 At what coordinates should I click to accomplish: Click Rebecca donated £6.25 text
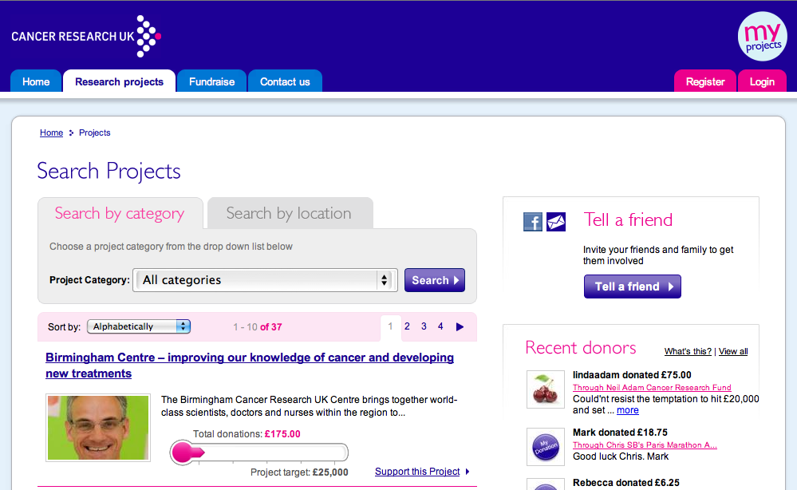pyautogui.click(x=626, y=483)
